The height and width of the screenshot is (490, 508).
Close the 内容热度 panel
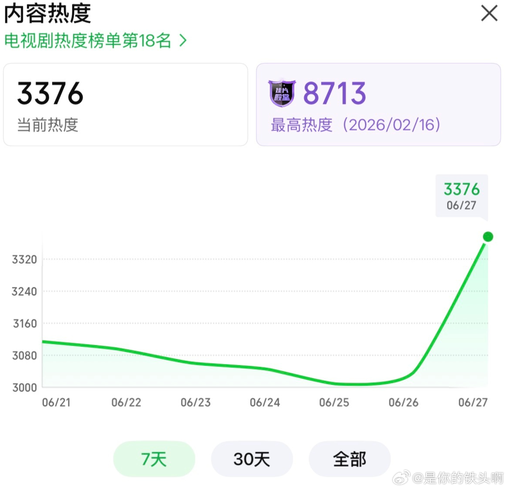pos(489,13)
